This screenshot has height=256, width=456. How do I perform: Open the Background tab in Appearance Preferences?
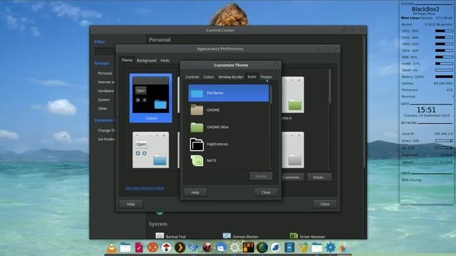pos(147,60)
